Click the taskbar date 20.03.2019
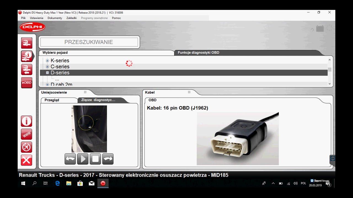The width and height of the screenshot is (353, 198). (315, 185)
